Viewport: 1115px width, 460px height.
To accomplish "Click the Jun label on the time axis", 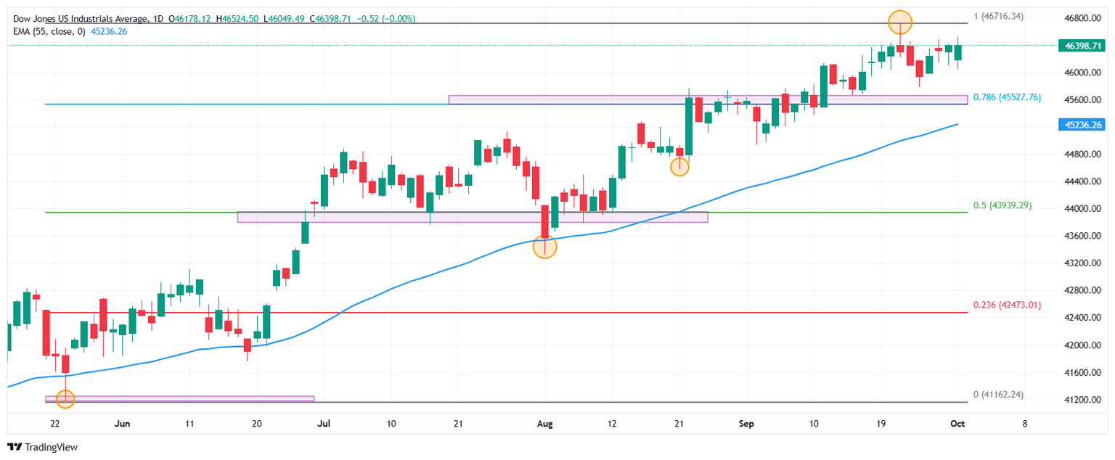I will click(123, 422).
